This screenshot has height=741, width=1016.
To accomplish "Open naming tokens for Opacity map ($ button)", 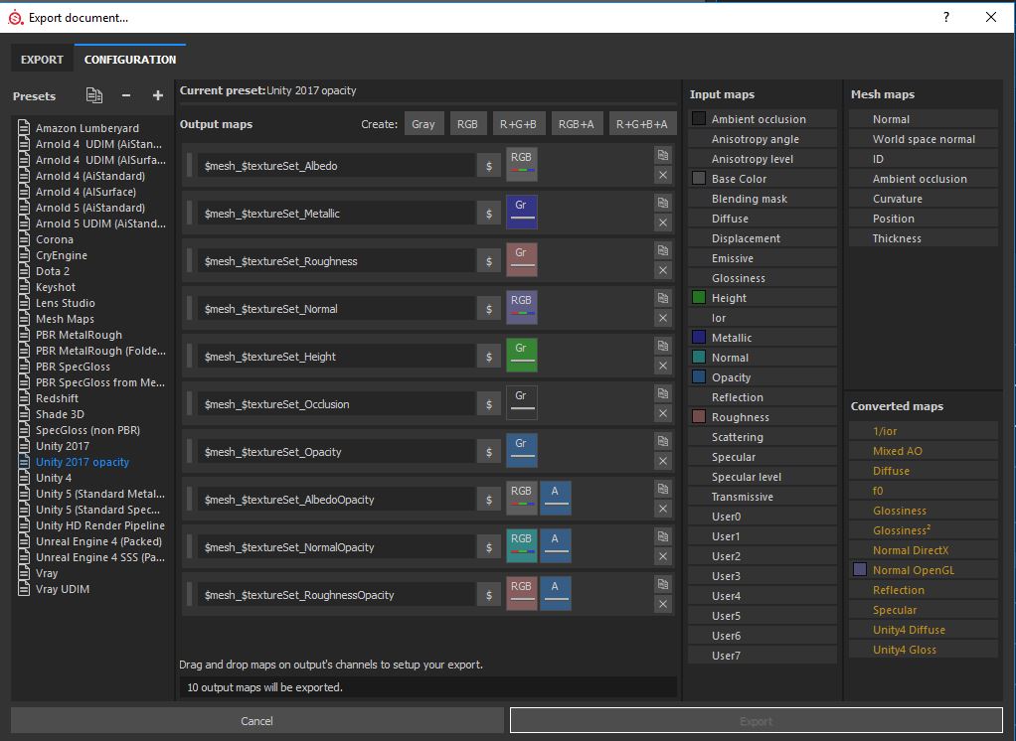I will pos(489,452).
